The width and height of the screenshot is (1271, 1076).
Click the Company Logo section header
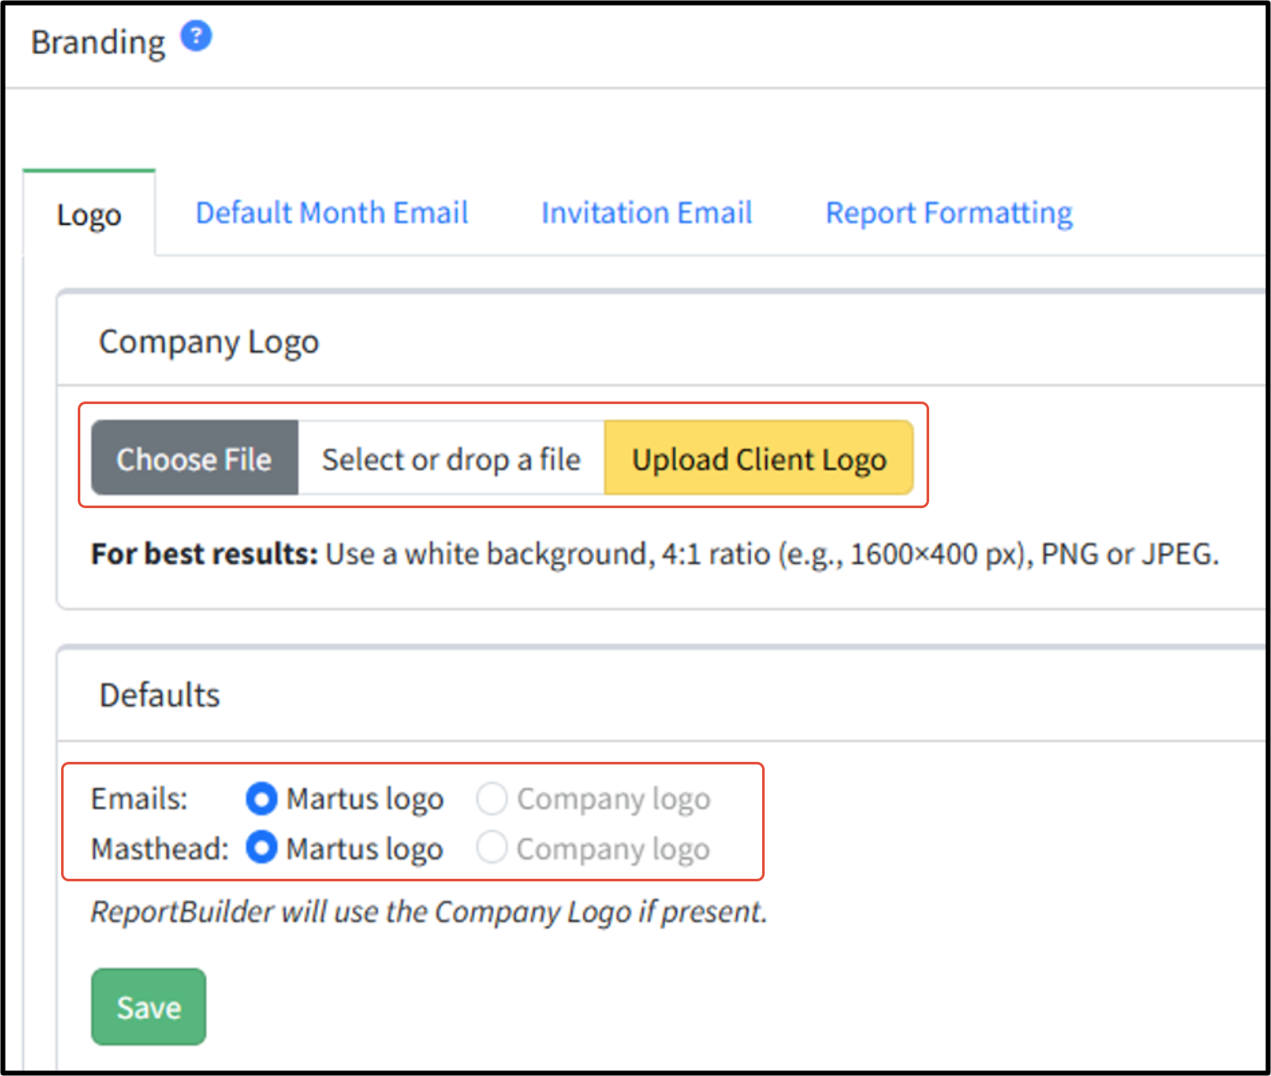click(x=209, y=341)
